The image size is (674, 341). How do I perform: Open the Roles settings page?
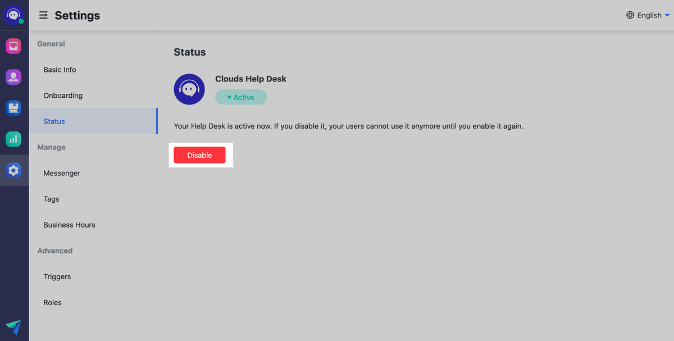click(52, 302)
